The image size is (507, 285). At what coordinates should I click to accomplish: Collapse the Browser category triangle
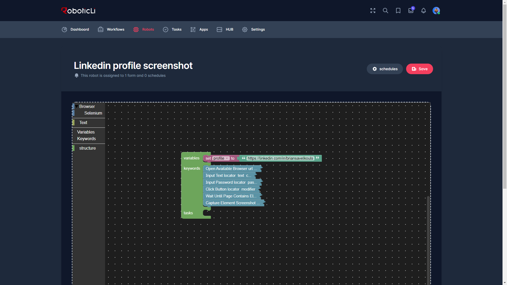[76, 107]
